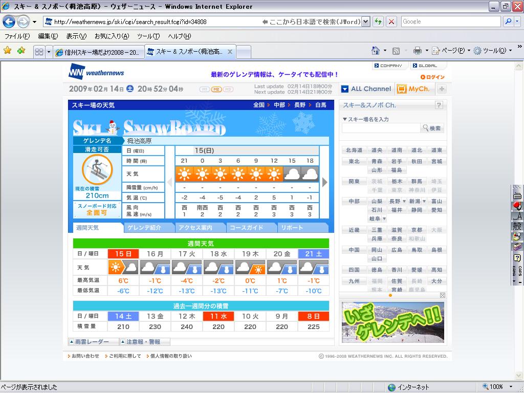
Task: Switch to ゲレンデ紹介 tab
Action: click(x=149, y=228)
